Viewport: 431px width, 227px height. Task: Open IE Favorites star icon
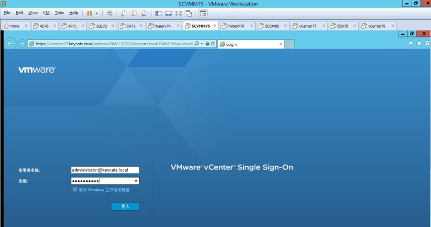point(419,43)
